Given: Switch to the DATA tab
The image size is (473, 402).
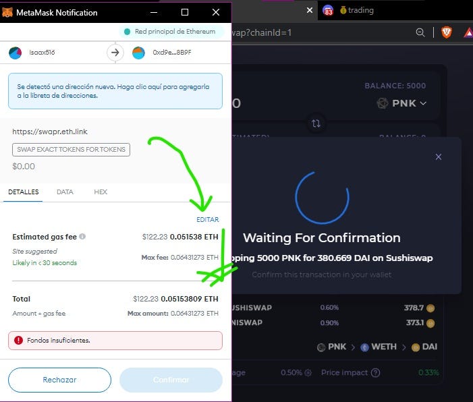Looking at the screenshot, I should click(65, 192).
